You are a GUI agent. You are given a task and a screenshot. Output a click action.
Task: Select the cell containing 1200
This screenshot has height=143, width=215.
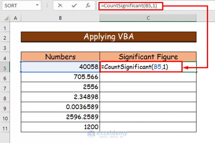click(60, 127)
